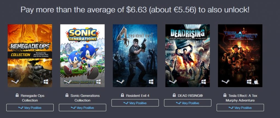Click Very Positive rating for Resident Evil 4
The height and width of the screenshot is (118, 280).
(x=135, y=103)
